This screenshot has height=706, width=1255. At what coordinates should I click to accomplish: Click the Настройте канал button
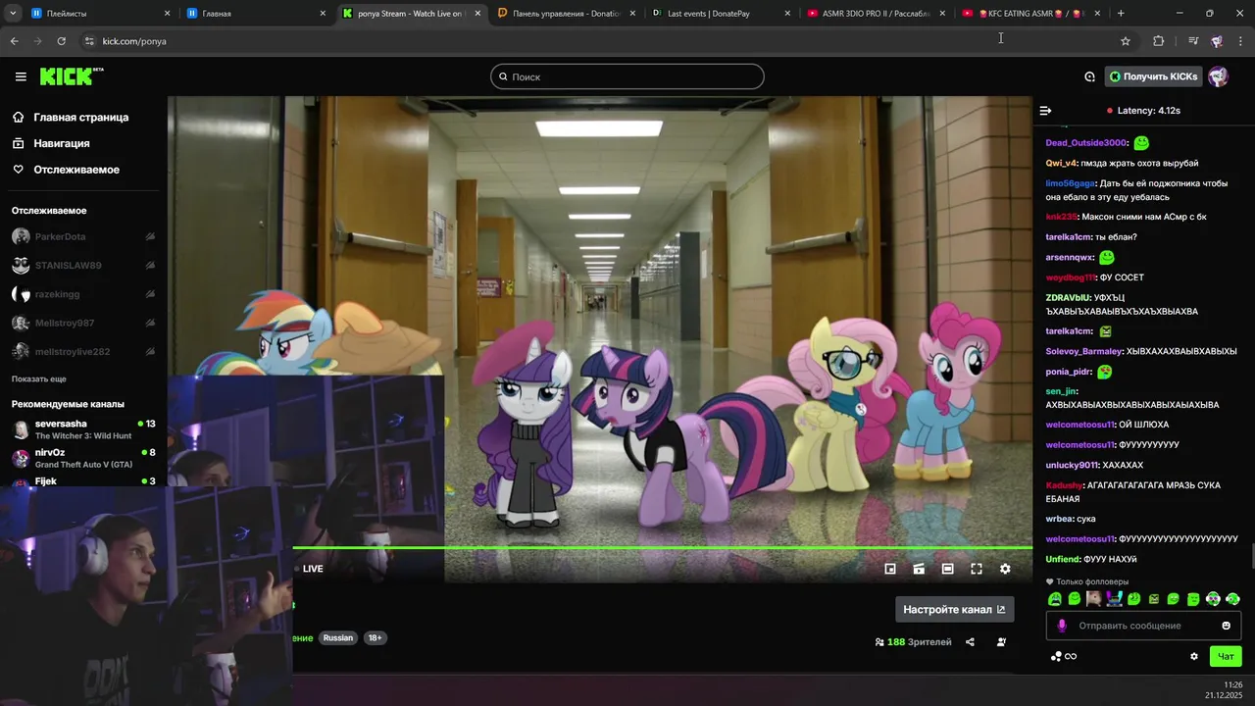point(954,609)
